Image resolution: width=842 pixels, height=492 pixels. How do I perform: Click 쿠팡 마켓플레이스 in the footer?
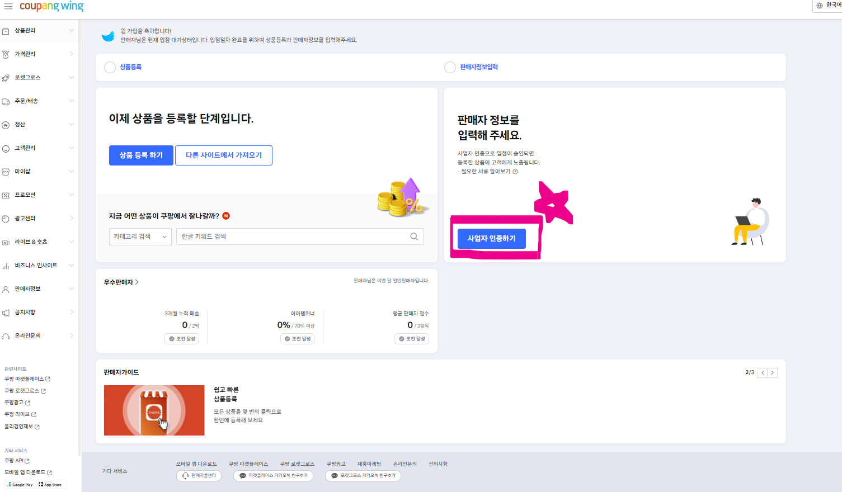tap(248, 464)
